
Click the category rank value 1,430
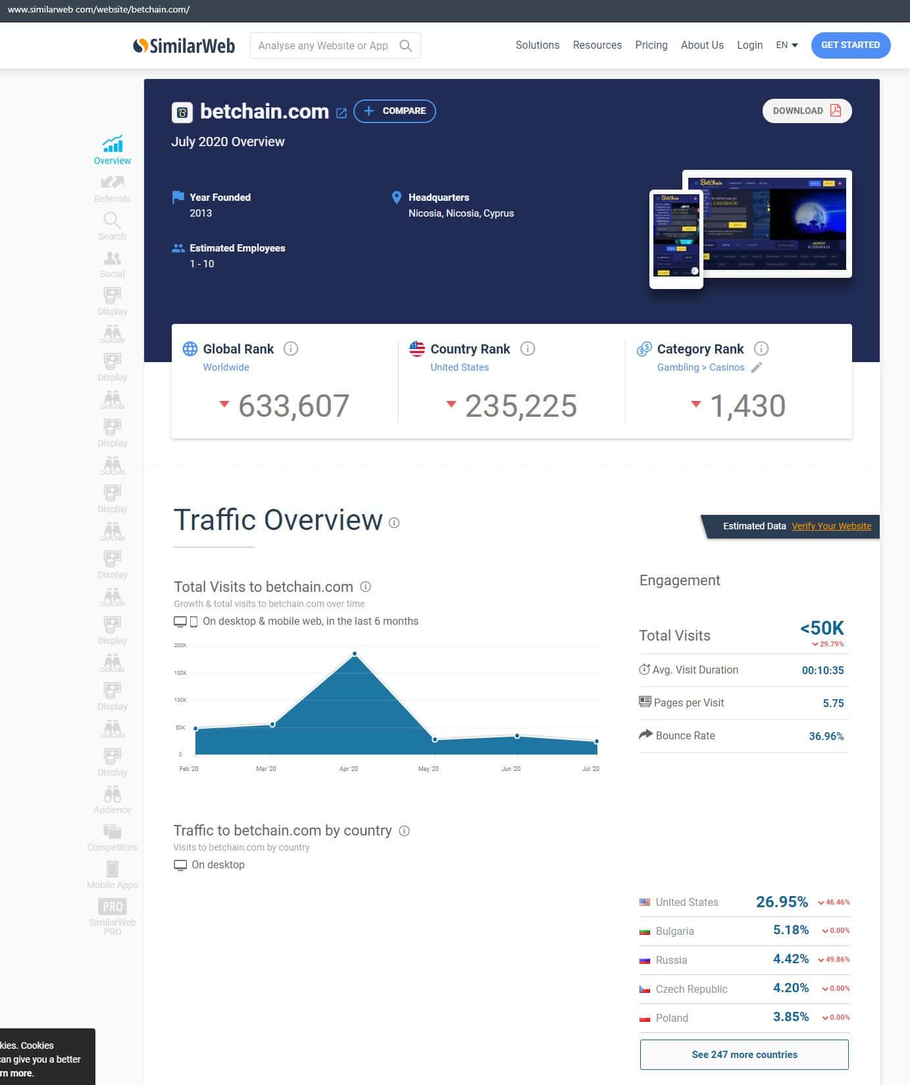(x=747, y=406)
